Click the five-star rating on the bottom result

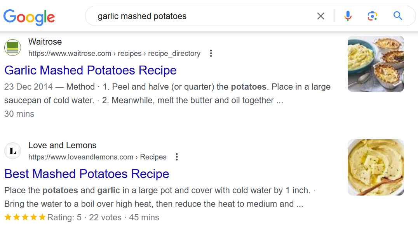tap(25, 217)
